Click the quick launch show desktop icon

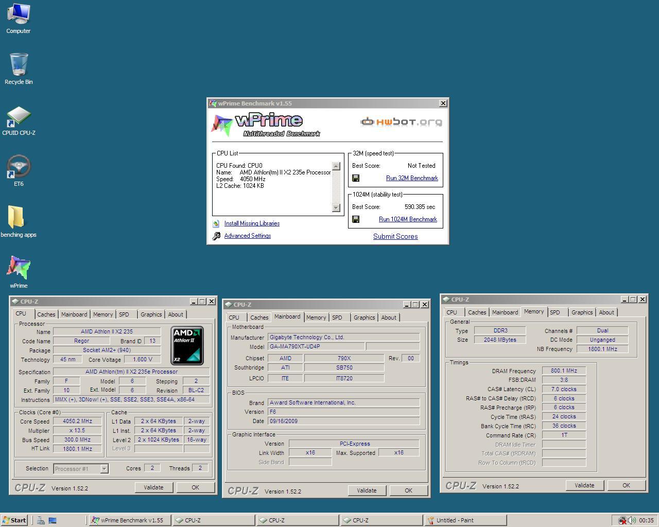pyautogui.click(x=52, y=520)
